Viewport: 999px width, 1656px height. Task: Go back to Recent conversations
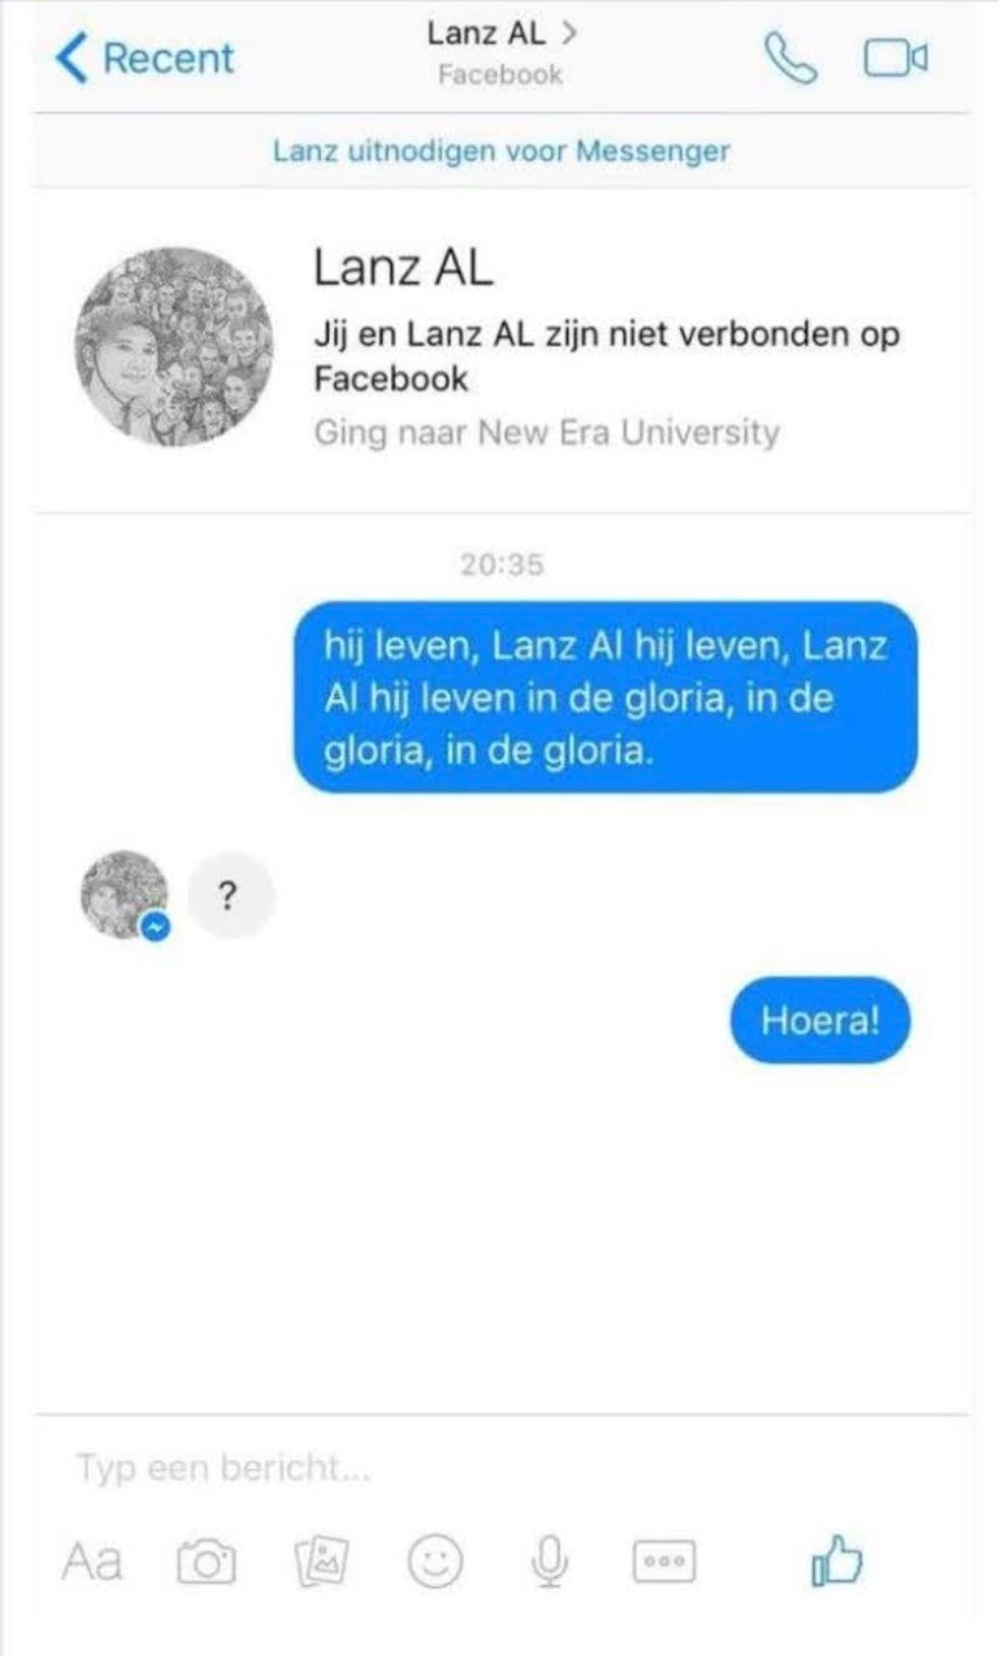coord(145,58)
